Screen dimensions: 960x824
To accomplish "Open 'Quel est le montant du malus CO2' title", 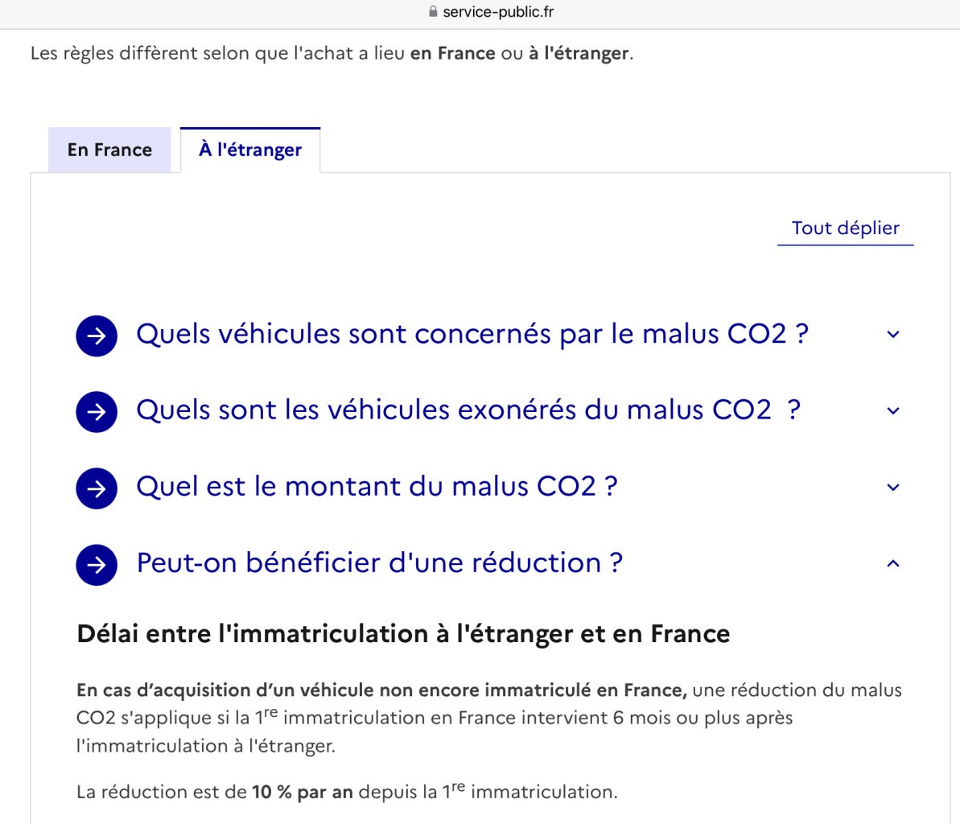I will pyautogui.click(x=377, y=487).
